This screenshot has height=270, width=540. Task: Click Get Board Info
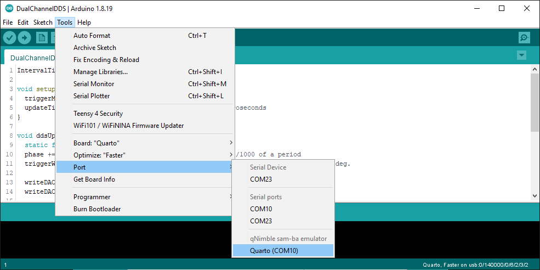tap(94, 179)
